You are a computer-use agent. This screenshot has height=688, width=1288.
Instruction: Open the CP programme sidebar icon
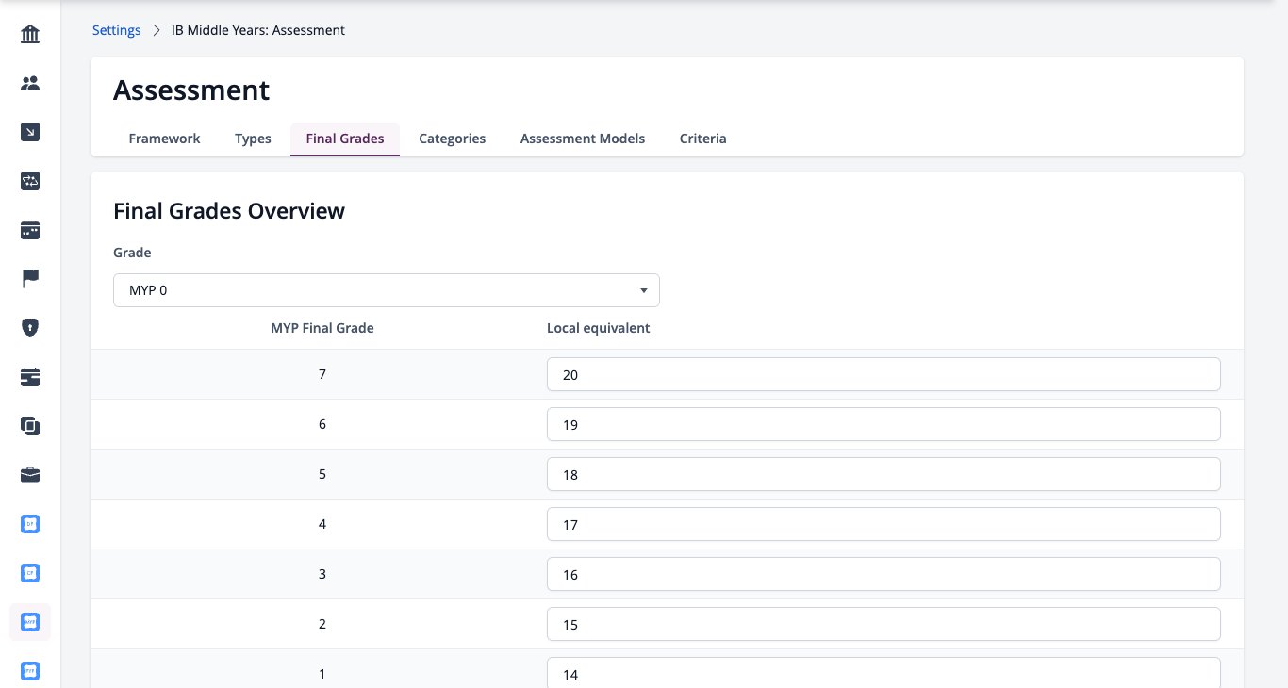(30, 573)
